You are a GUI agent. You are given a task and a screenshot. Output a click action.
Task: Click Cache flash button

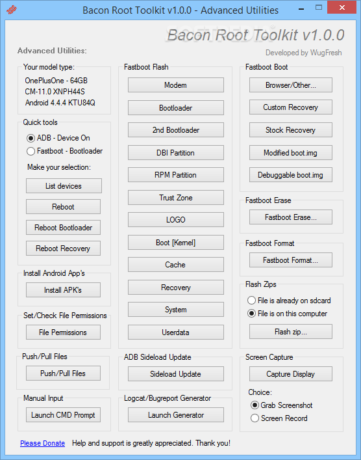[x=176, y=265]
